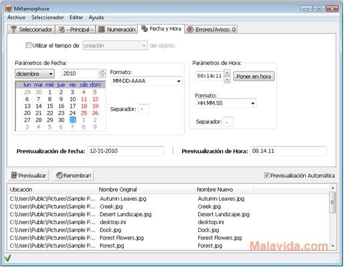This screenshot has width=344, height=267.
Task: Toggle Previsualización Automática checkbox
Action: coord(266,175)
